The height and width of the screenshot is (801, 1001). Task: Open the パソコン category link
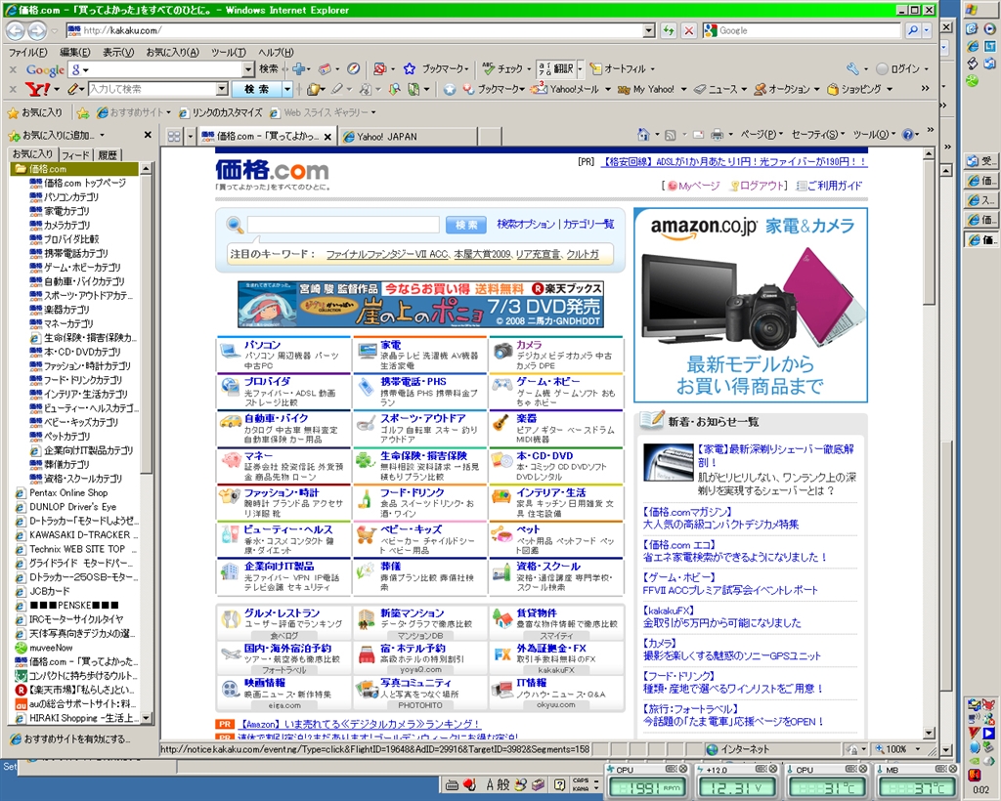point(262,345)
